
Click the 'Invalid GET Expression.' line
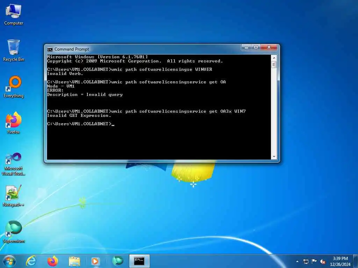(79, 116)
